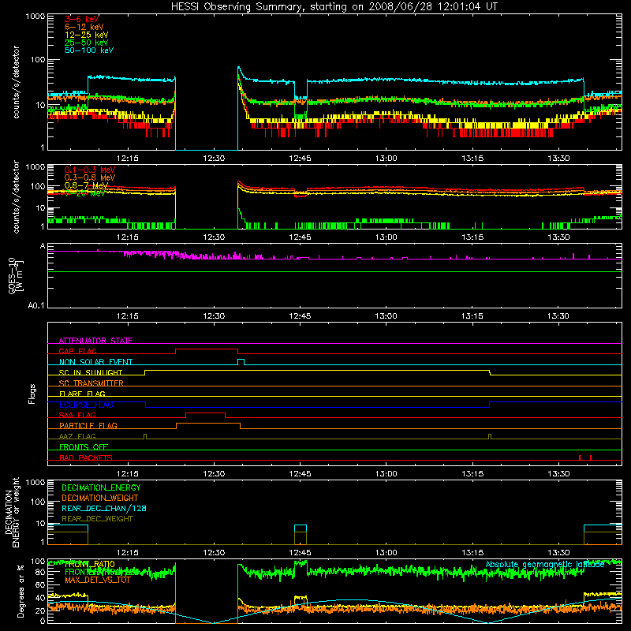The height and width of the screenshot is (631, 631).
Task: Select the REAR_DEC_WEIGHT legend label
Action: pos(97,519)
